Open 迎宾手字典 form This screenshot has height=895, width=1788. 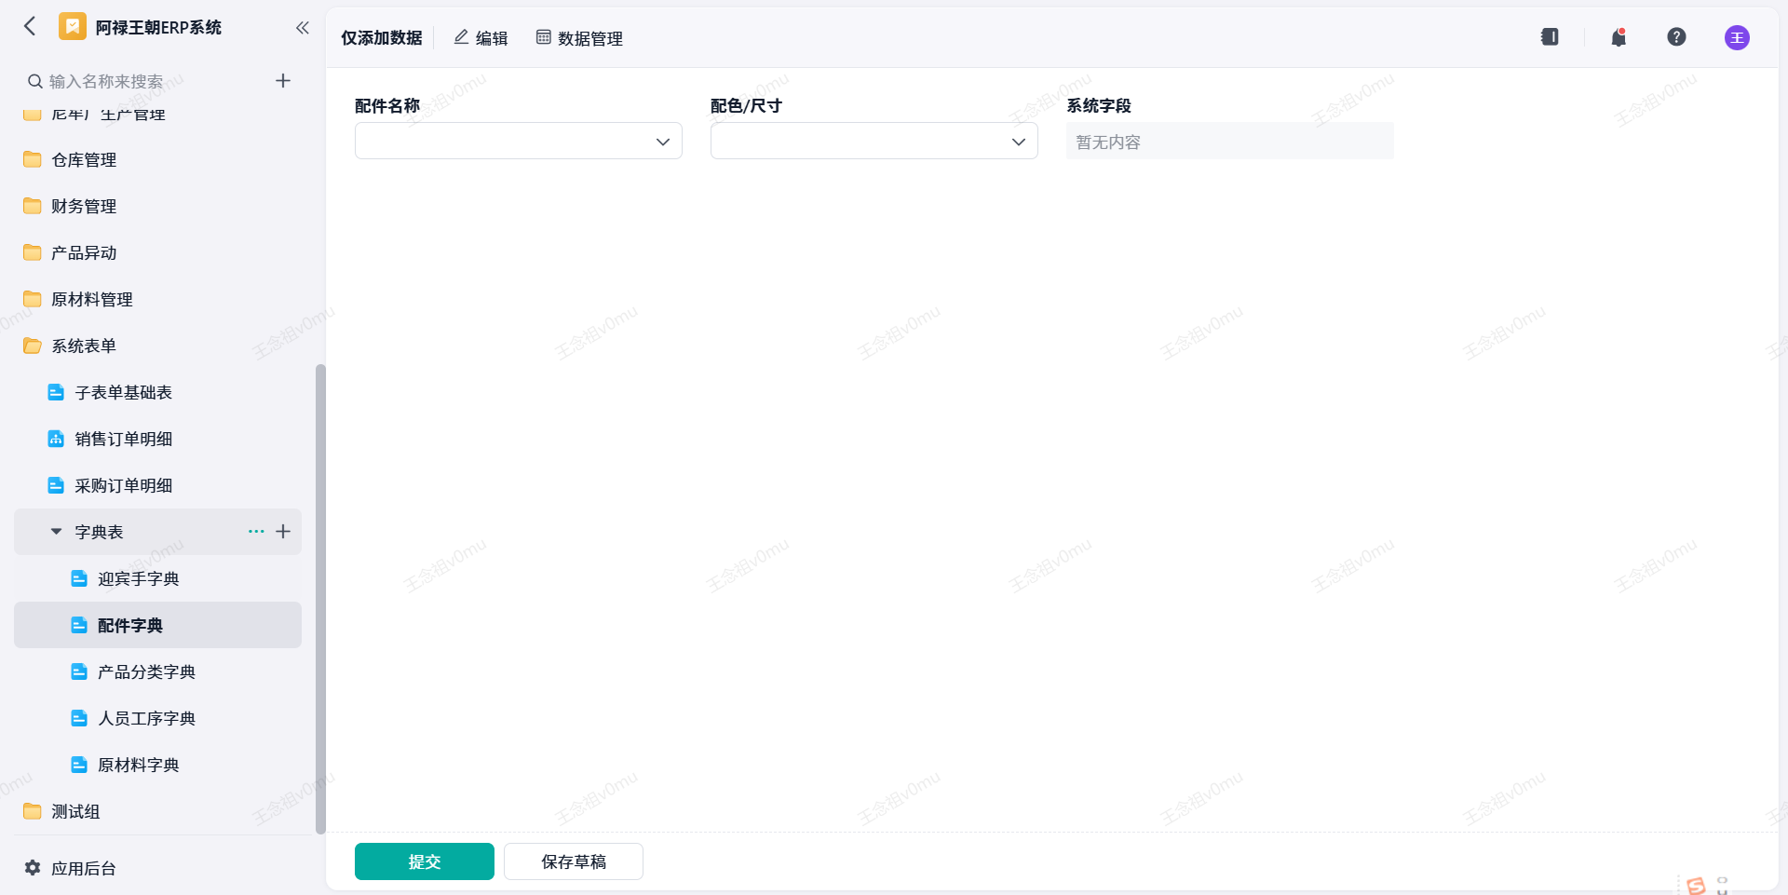[158, 579]
